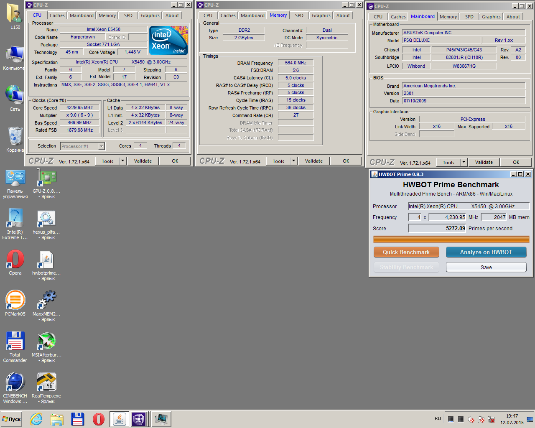The width and height of the screenshot is (535, 428).
Task: Start the Quick Benchmark in HWBOT Prime
Action: coord(406,252)
